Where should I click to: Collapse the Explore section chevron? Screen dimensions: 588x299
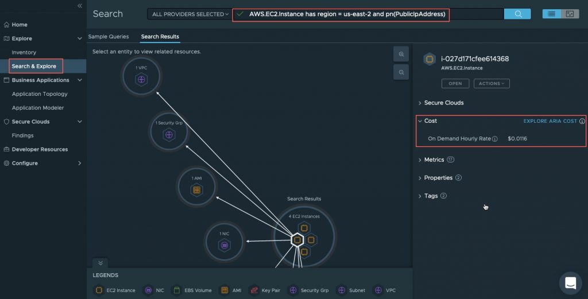coord(79,38)
